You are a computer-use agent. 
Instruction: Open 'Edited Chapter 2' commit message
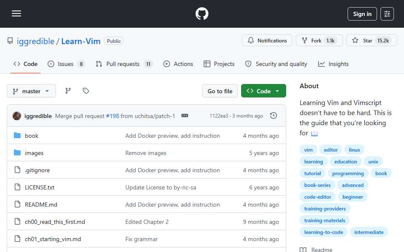[x=147, y=222]
